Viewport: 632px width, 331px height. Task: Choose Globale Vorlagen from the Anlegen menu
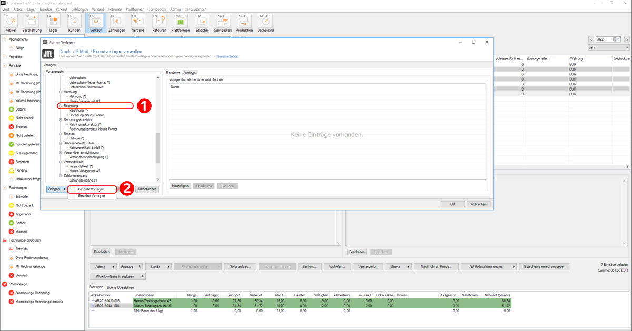point(91,189)
